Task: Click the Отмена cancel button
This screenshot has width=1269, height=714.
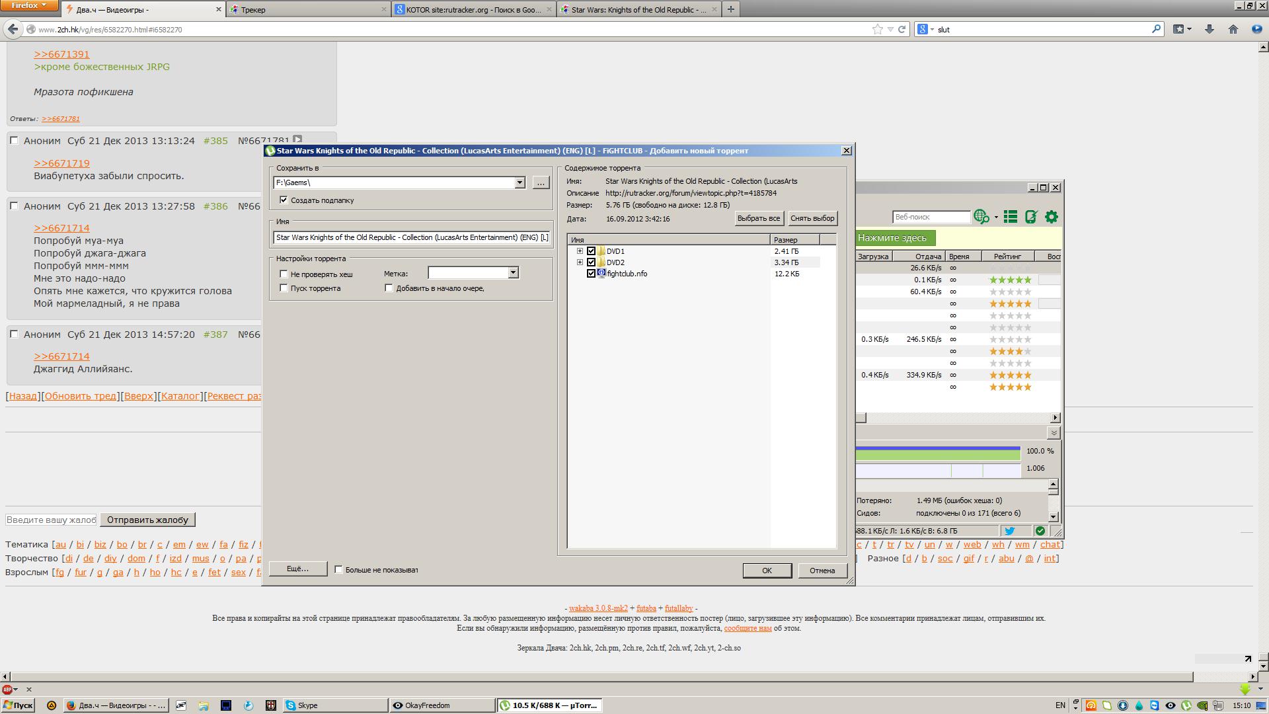Action: (x=822, y=571)
